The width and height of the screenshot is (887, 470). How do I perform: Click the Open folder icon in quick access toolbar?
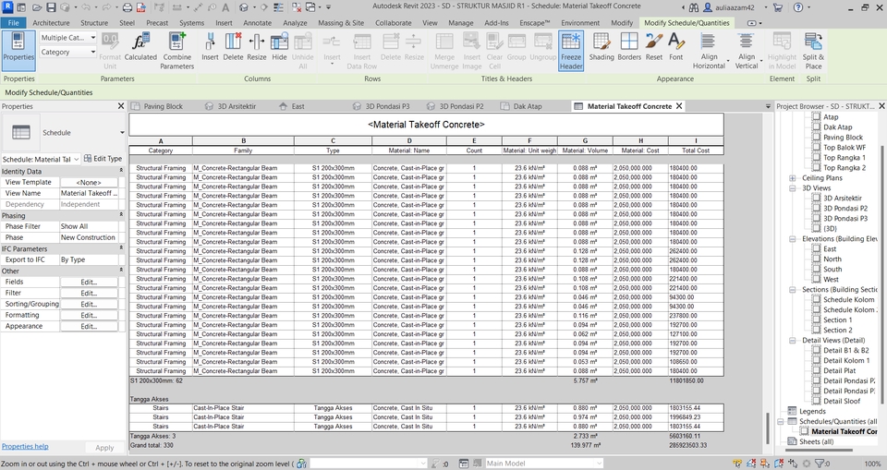37,7
